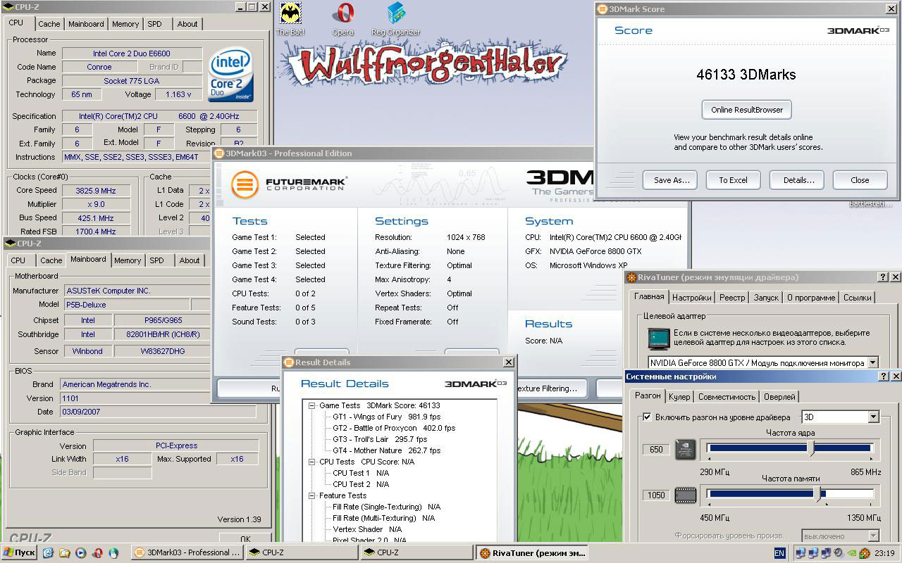
Task: Open Ссылки tab in RivaTuner
Action: tap(858, 298)
